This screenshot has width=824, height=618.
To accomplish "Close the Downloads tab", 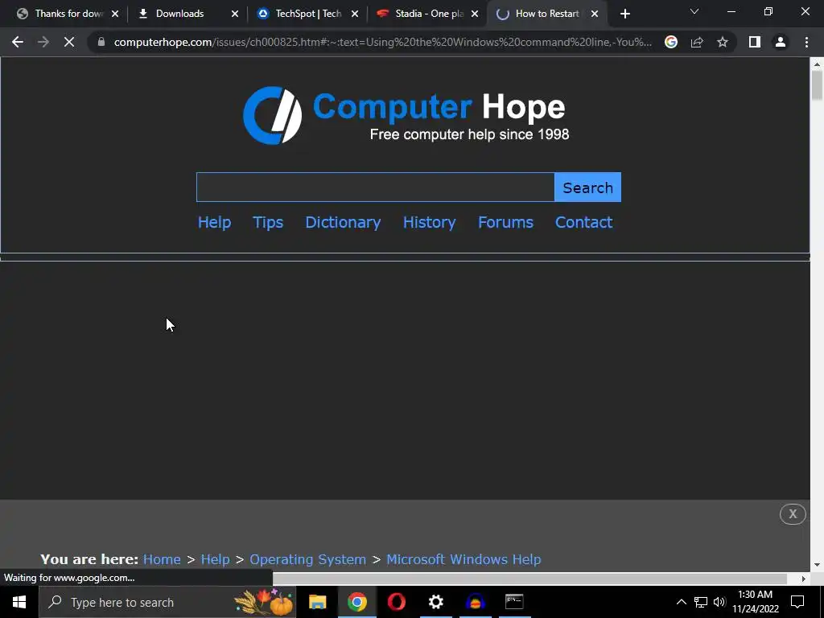I will 235,14.
